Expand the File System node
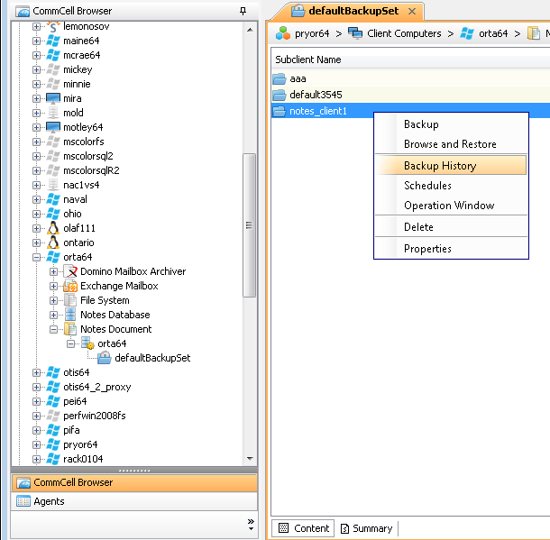 point(53,300)
